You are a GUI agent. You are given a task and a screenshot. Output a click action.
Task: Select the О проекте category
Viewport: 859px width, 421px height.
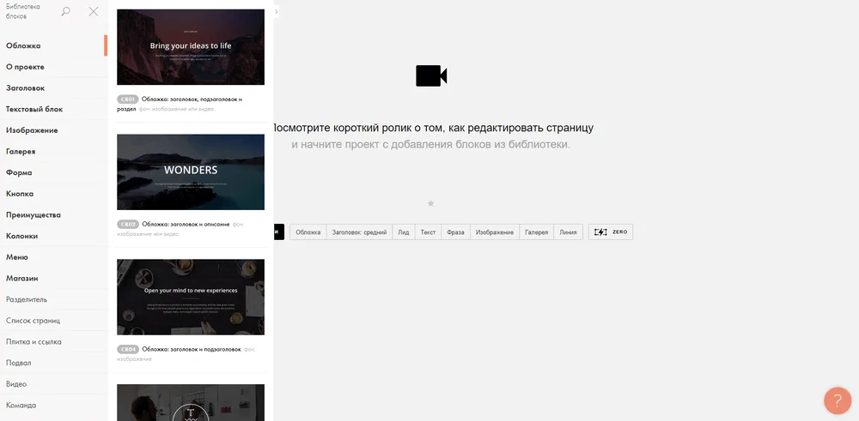tap(53, 67)
